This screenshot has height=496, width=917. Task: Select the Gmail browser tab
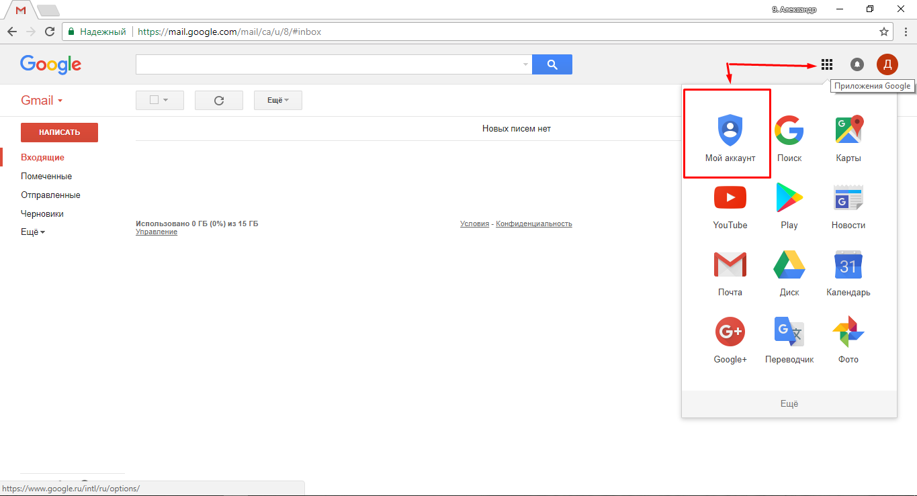pos(21,10)
